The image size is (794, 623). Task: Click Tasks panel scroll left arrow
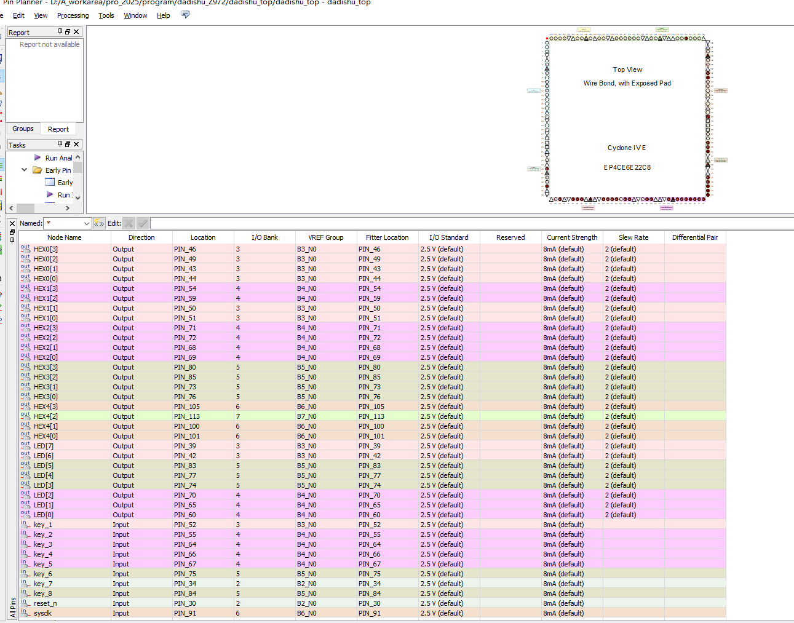tap(11, 208)
